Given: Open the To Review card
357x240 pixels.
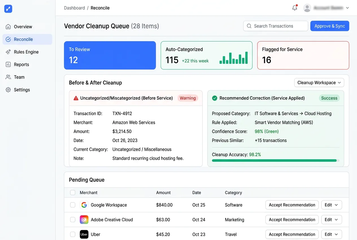Looking at the screenshot, I should (x=110, y=55).
